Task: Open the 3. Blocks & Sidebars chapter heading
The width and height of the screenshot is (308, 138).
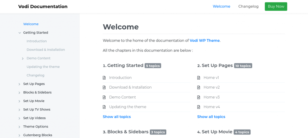Action: coord(125,132)
